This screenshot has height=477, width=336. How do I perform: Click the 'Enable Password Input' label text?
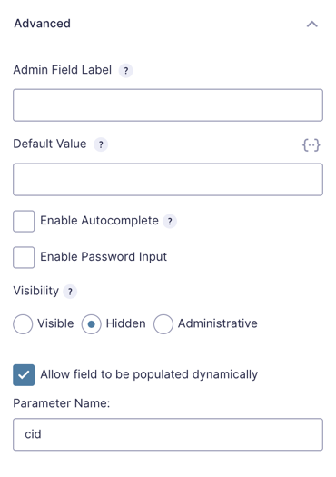tap(104, 257)
